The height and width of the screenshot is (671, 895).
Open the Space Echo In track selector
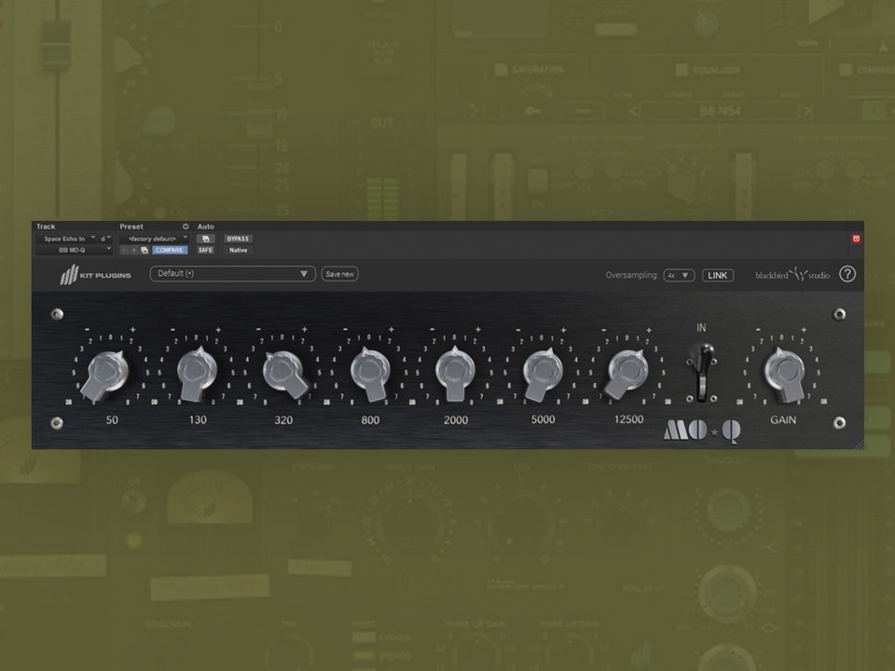point(65,239)
